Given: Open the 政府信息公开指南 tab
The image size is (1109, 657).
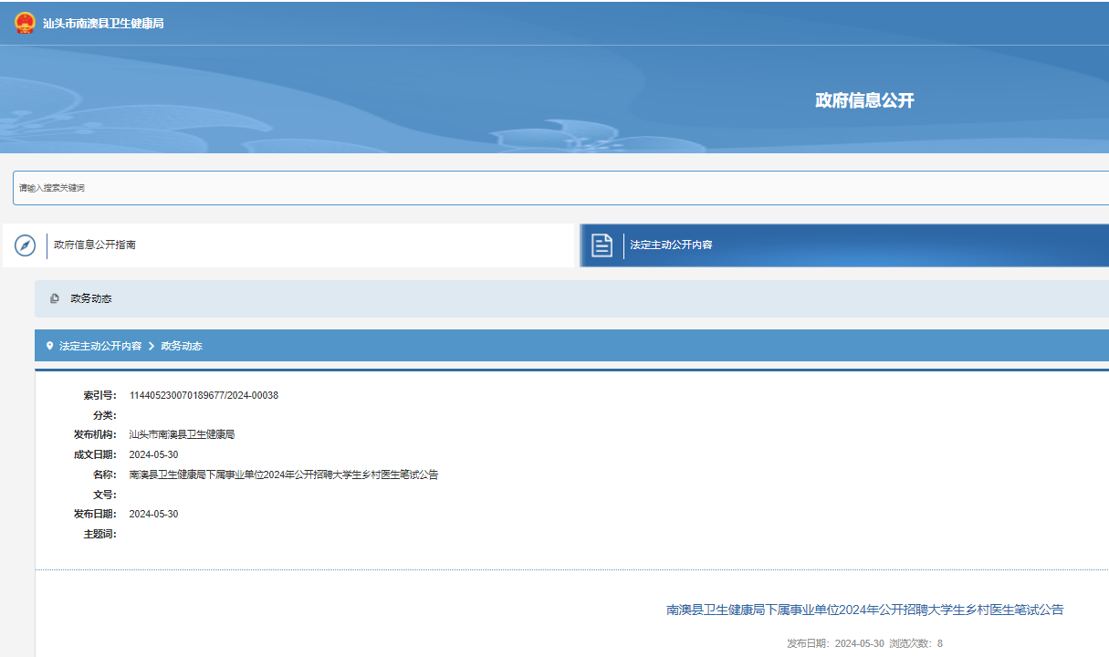Looking at the screenshot, I should click(95, 245).
